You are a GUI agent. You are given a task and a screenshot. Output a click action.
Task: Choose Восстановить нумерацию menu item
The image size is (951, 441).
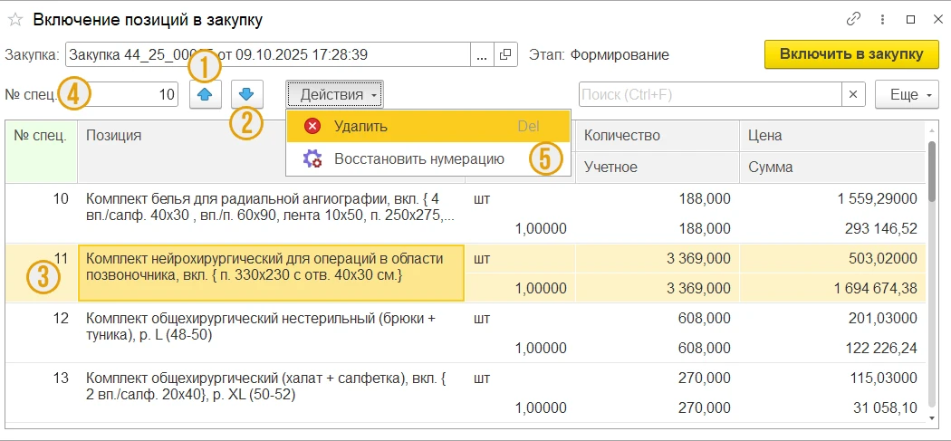[x=428, y=159]
